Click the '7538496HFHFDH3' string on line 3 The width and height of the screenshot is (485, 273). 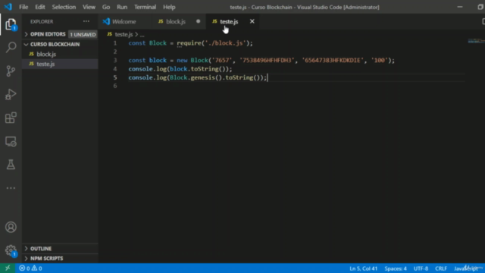pos(268,61)
